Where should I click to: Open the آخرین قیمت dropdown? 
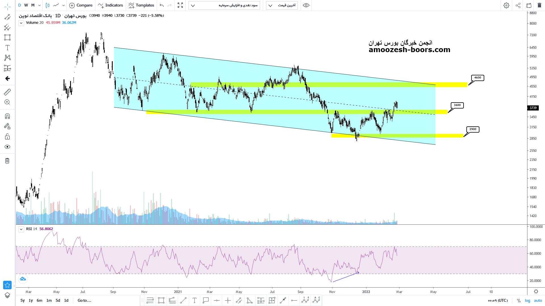click(282, 5)
